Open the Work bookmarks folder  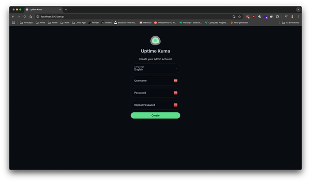tap(65, 23)
